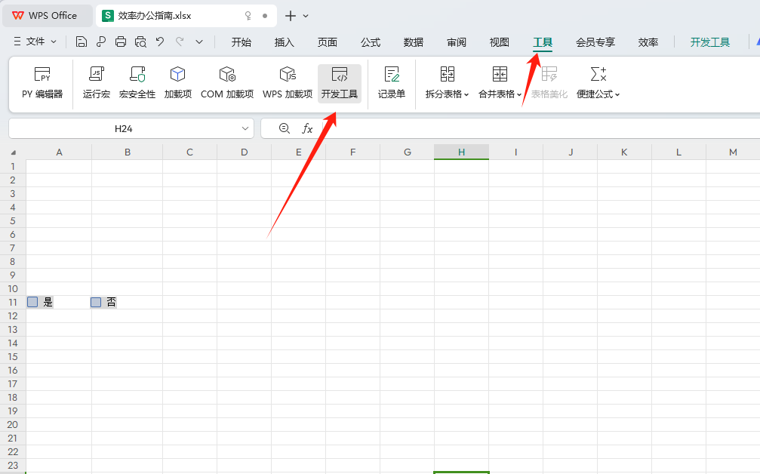
Task: Switch to the 页面 tab
Action: pyautogui.click(x=327, y=42)
